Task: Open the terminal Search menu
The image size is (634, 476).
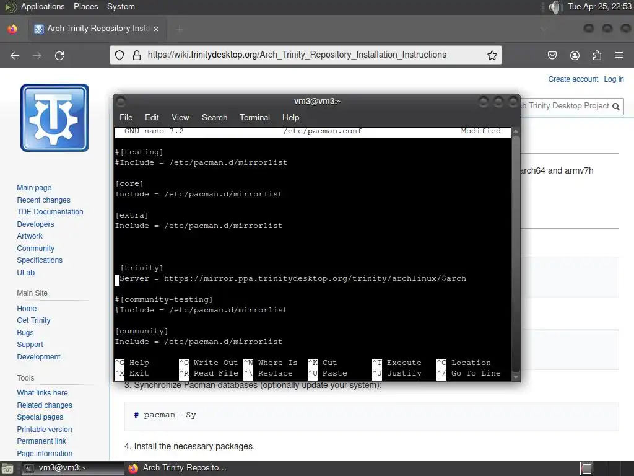Action: [x=214, y=117]
